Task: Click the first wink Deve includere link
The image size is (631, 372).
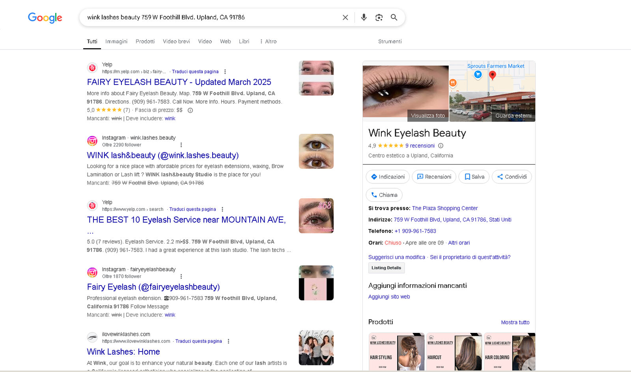Action: click(x=170, y=118)
